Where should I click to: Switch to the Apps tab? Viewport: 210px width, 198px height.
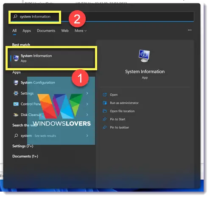coord(27,31)
